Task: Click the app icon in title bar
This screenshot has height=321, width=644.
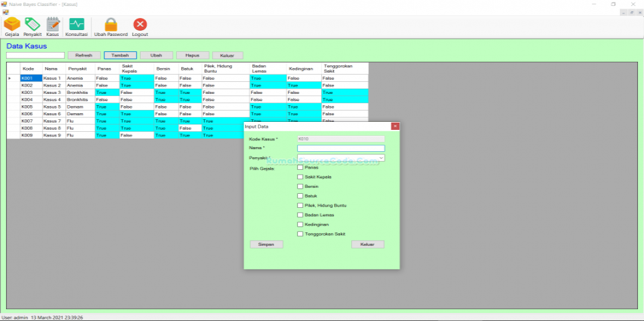Action: [x=5, y=4]
